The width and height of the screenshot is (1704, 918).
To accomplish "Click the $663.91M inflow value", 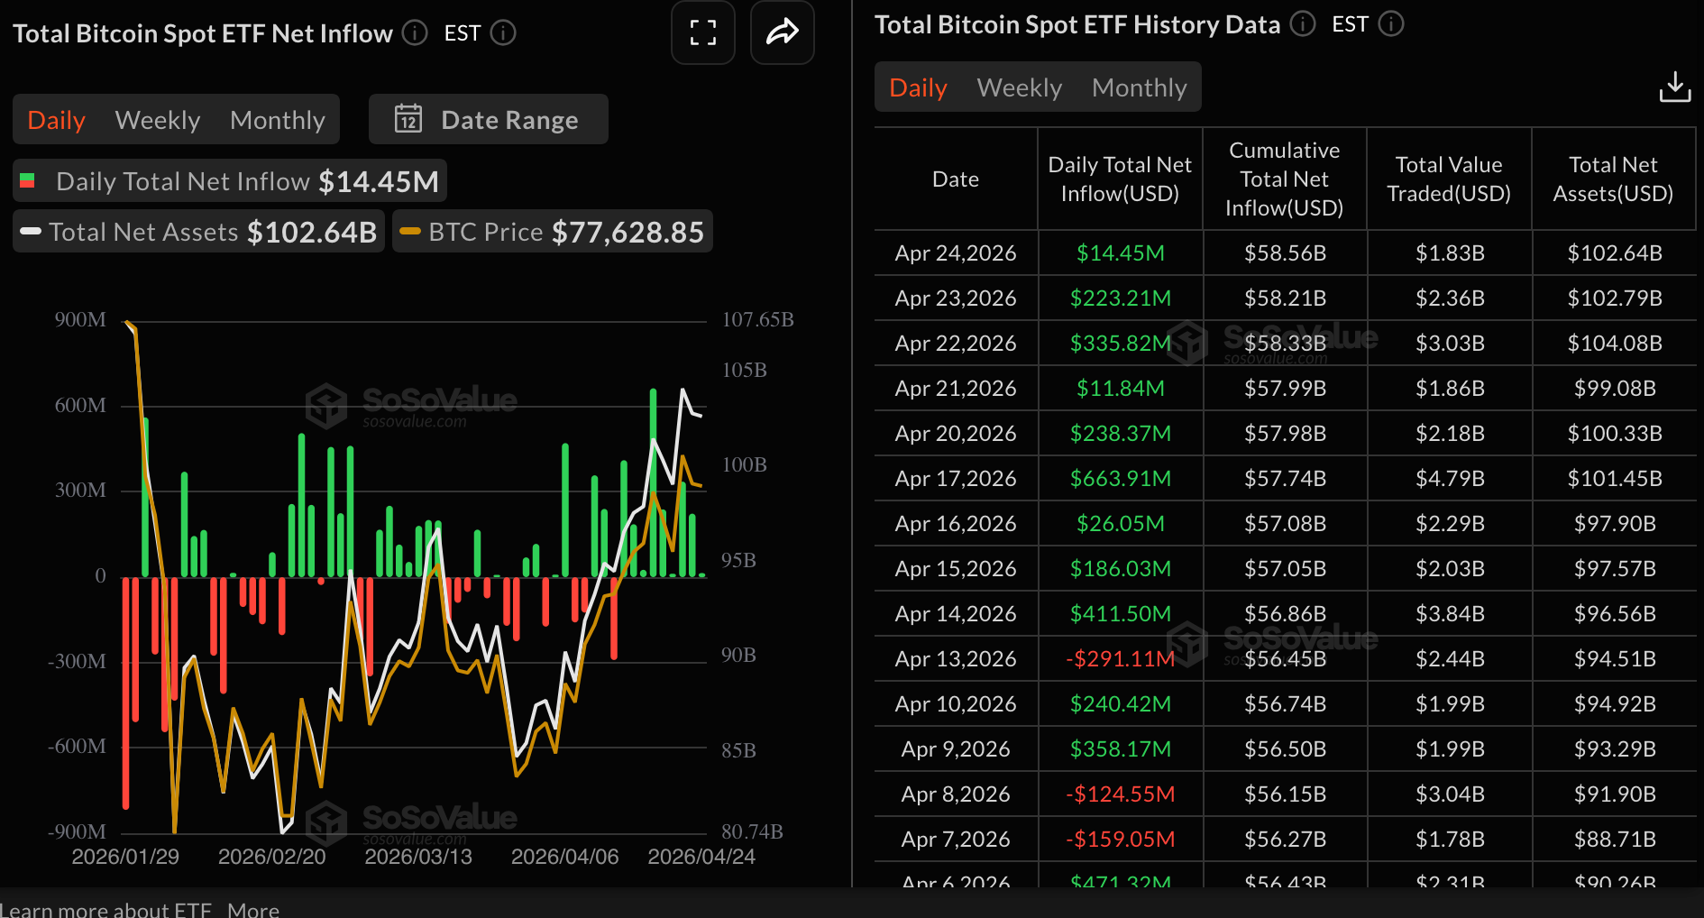I will 1120,478.
